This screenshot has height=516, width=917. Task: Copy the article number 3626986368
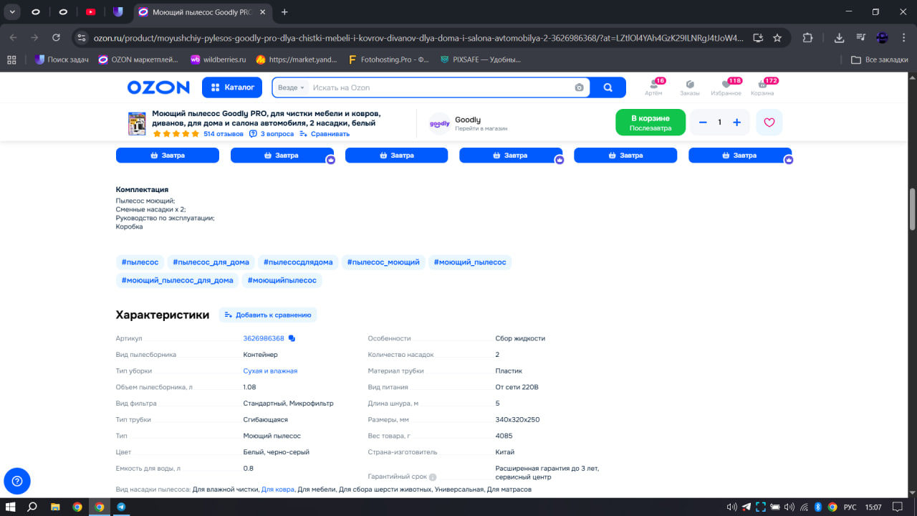click(x=292, y=338)
